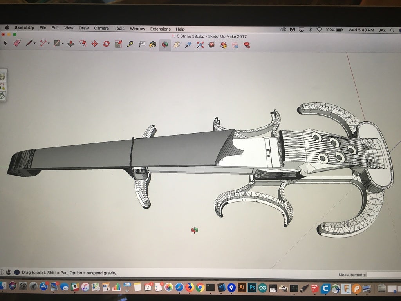Open the Extensions menu
The height and width of the screenshot is (301, 401).
click(x=160, y=29)
